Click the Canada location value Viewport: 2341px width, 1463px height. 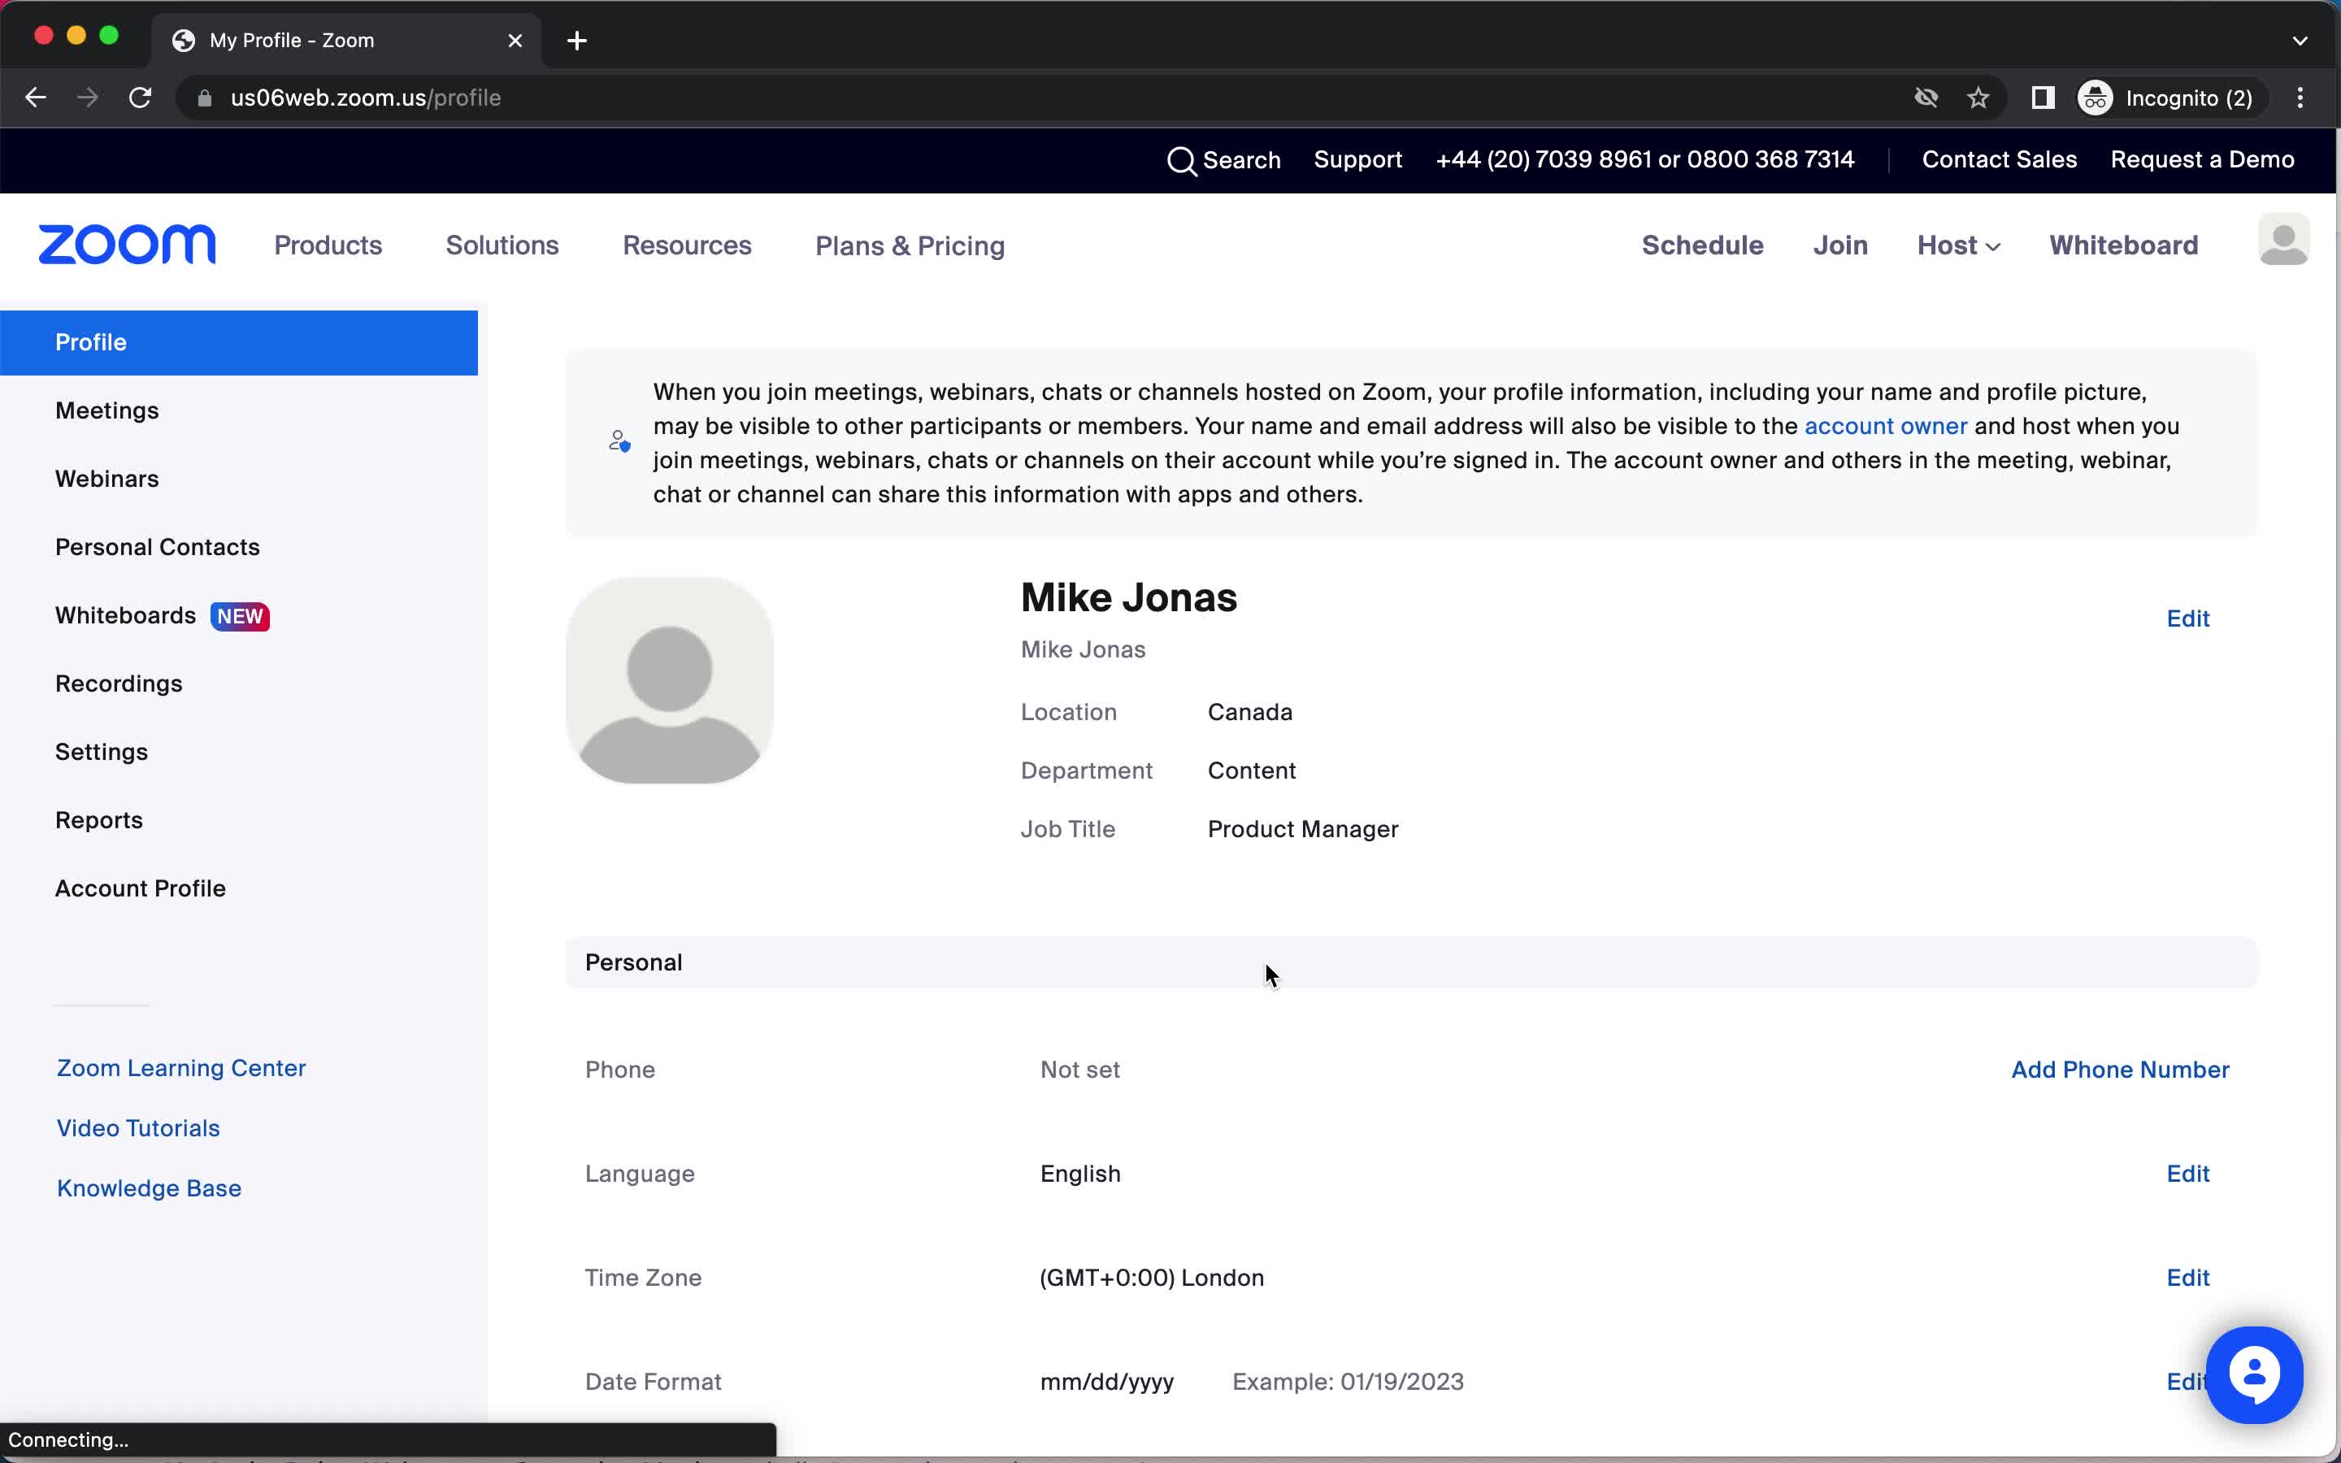[1250, 712]
